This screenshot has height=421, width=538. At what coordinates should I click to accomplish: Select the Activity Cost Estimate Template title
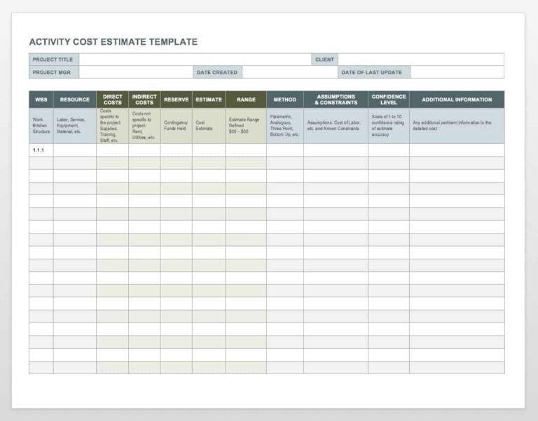113,42
